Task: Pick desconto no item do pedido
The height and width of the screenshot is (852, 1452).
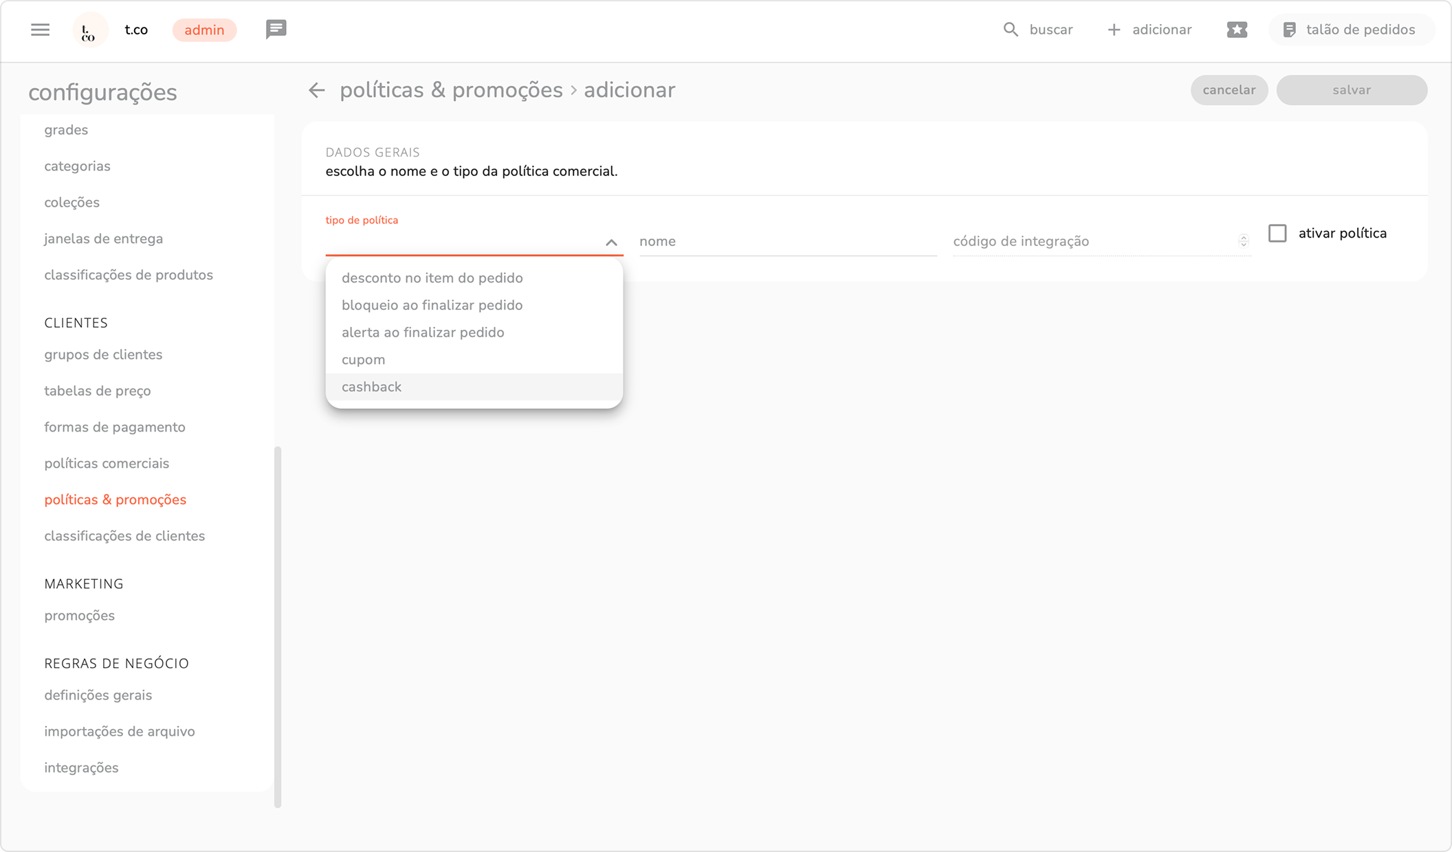Action: 432,278
